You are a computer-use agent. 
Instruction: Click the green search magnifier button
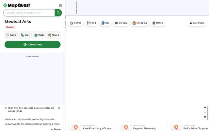click(58, 13)
